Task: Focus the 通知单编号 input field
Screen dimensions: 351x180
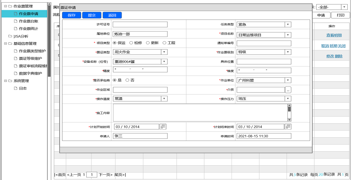Action: coord(264,43)
